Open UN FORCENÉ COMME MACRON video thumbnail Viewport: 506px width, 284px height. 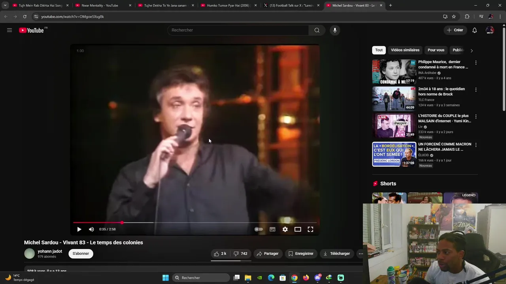coord(394,154)
